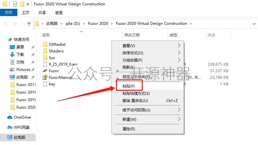Expand the chevron after qita (D:) breadcrumb
258x145 pixels.
pyautogui.click(x=84, y=24)
